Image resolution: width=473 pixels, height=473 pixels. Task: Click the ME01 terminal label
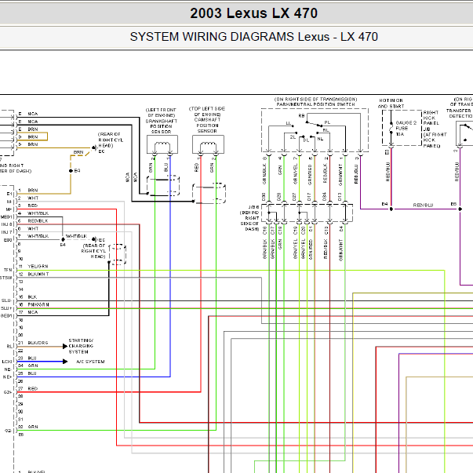(x=6, y=217)
